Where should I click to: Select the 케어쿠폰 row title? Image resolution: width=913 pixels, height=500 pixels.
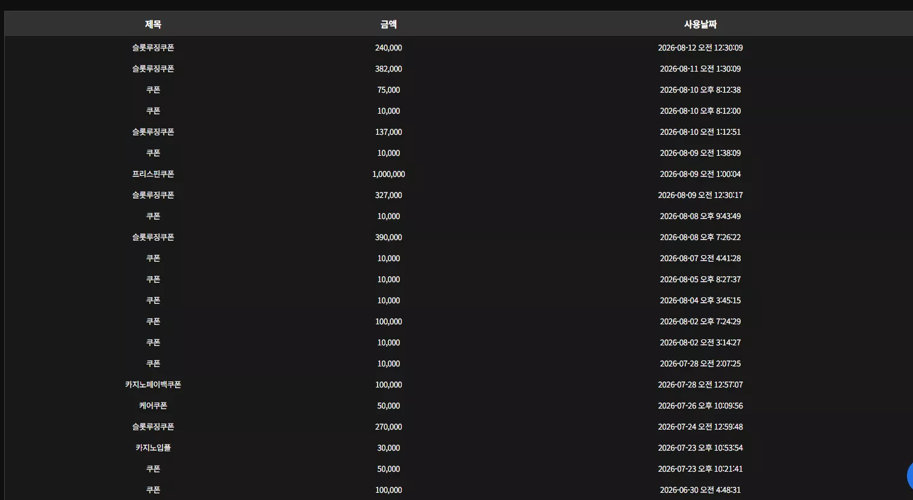(153, 406)
